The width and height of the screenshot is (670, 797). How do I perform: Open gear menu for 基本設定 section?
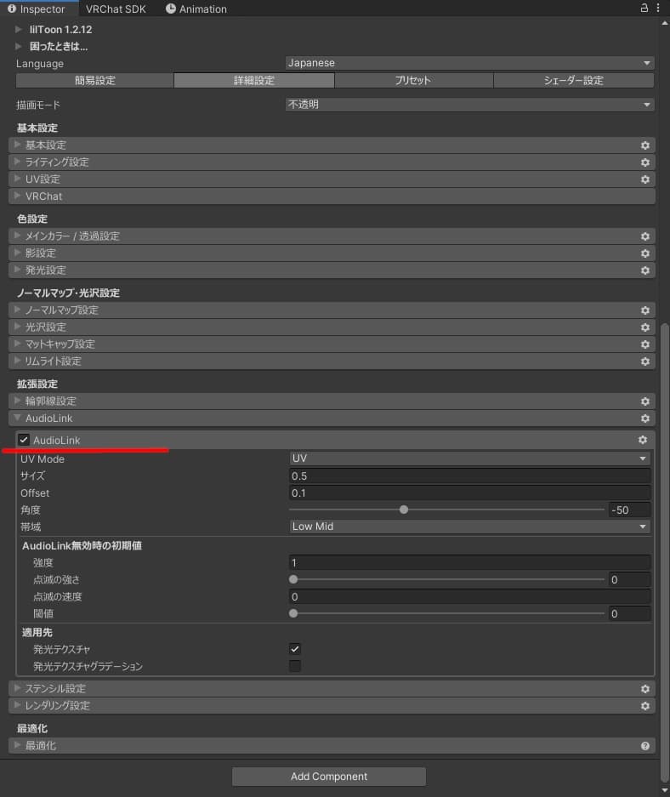coord(645,145)
